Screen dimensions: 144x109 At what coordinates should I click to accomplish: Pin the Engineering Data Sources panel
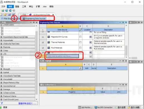point(123,22)
